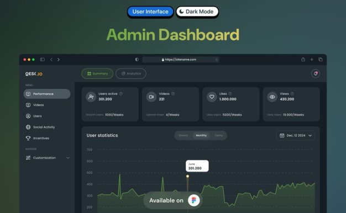Image resolution: width=346 pixels, height=213 pixels.
Task: Switch to the Analytics tab
Action: coord(131,73)
